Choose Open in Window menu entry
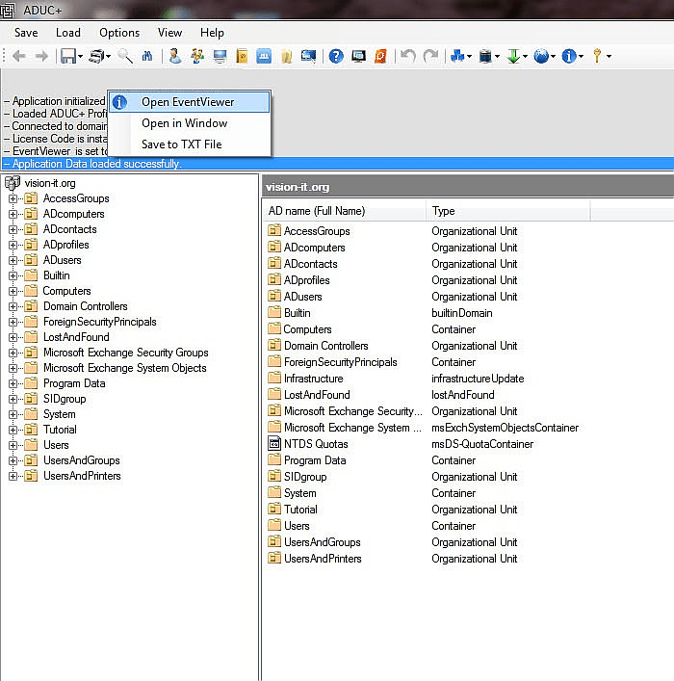 click(x=190, y=123)
